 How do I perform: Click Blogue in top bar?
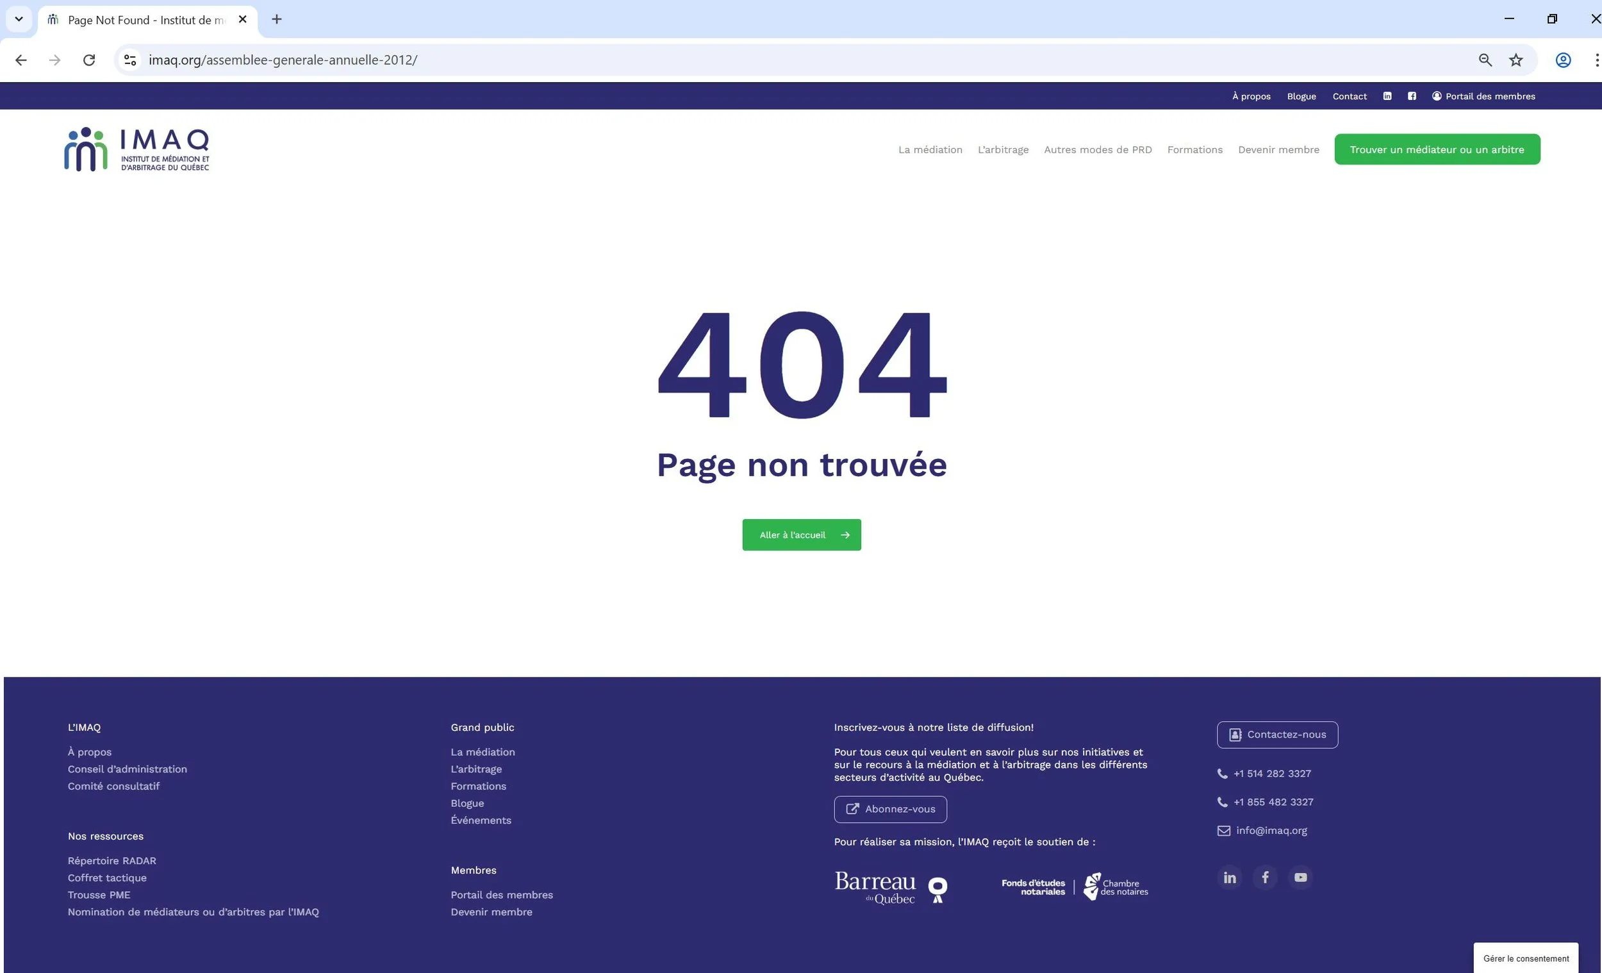pos(1301,96)
